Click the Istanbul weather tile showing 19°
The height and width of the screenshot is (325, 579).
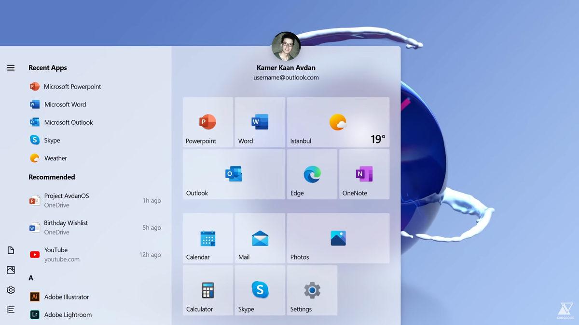(338, 122)
